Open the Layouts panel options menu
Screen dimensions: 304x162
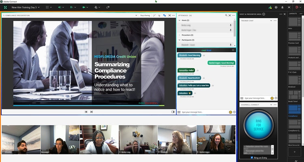coord(301,13)
